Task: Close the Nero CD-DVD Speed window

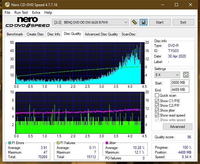Action: pyautogui.click(x=191, y=5)
